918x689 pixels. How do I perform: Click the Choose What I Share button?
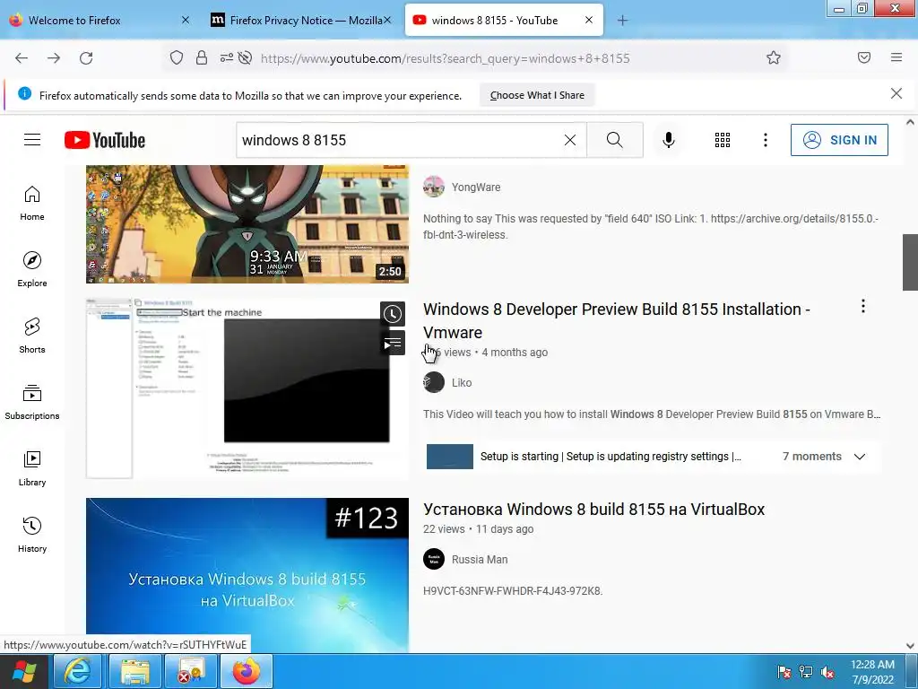click(x=537, y=95)
